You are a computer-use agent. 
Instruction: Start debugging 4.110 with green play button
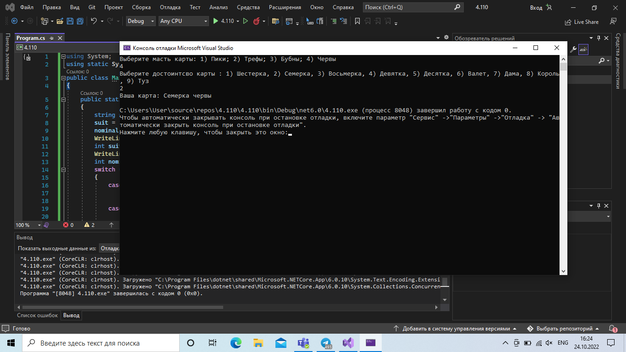[215, 21]
